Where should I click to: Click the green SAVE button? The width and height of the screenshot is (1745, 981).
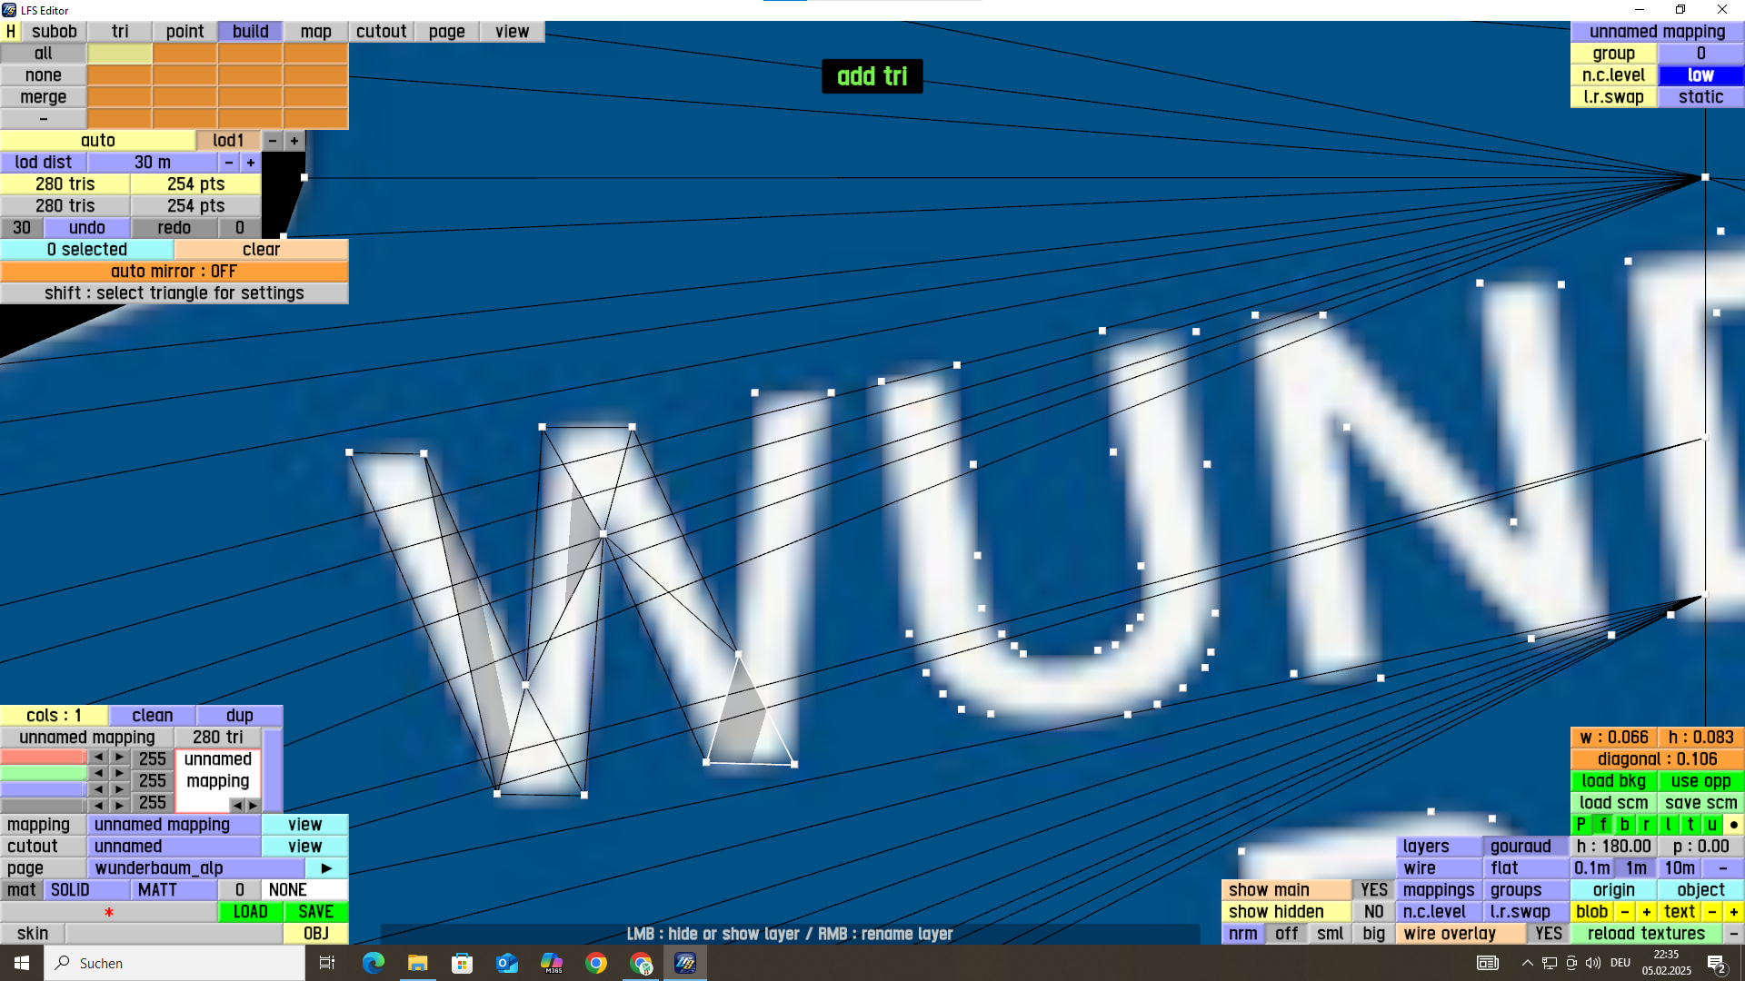pos(315,912)
